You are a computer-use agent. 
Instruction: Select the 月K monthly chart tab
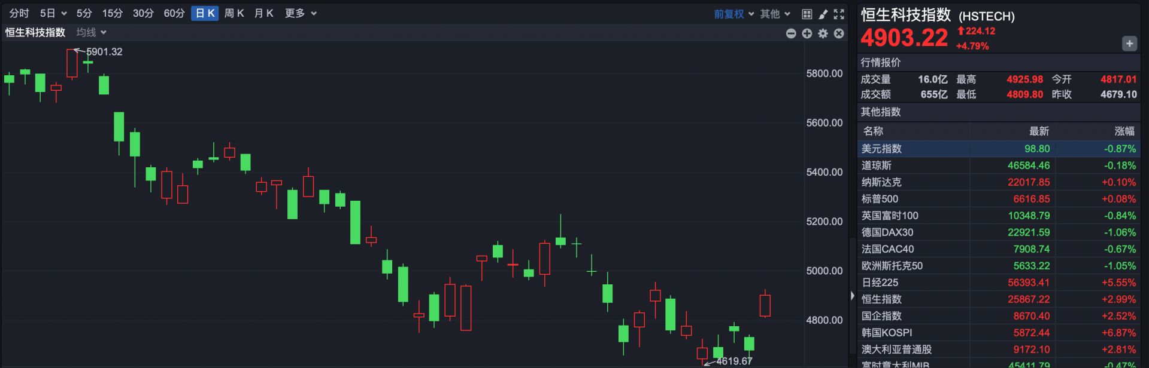pos(264,13)
